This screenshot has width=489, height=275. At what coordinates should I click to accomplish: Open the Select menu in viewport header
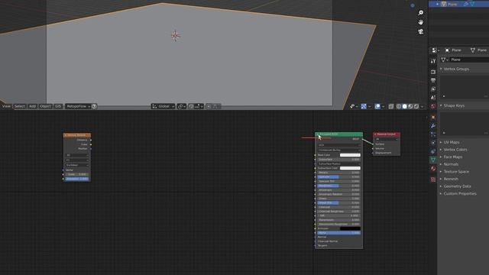point(19,106)
